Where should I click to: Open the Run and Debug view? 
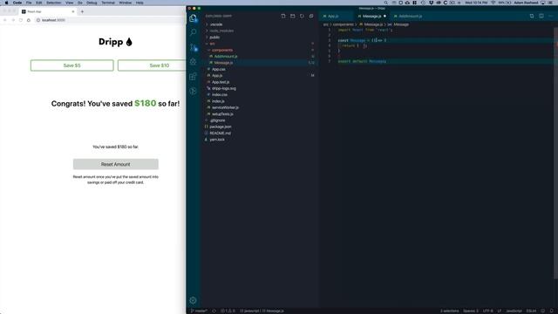point(193,62)
